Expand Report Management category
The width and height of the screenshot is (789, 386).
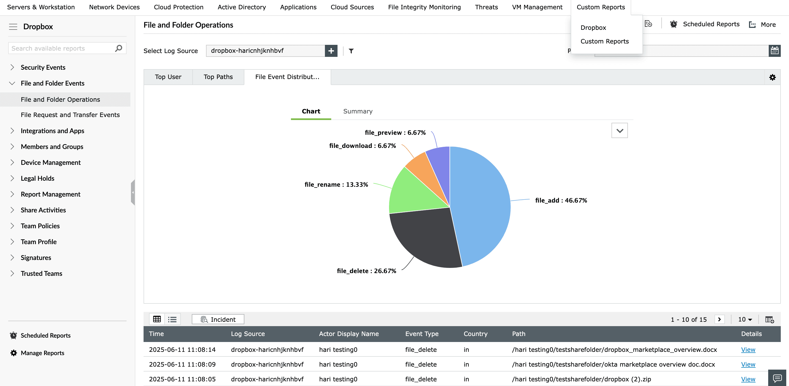(x=12, y=194)
